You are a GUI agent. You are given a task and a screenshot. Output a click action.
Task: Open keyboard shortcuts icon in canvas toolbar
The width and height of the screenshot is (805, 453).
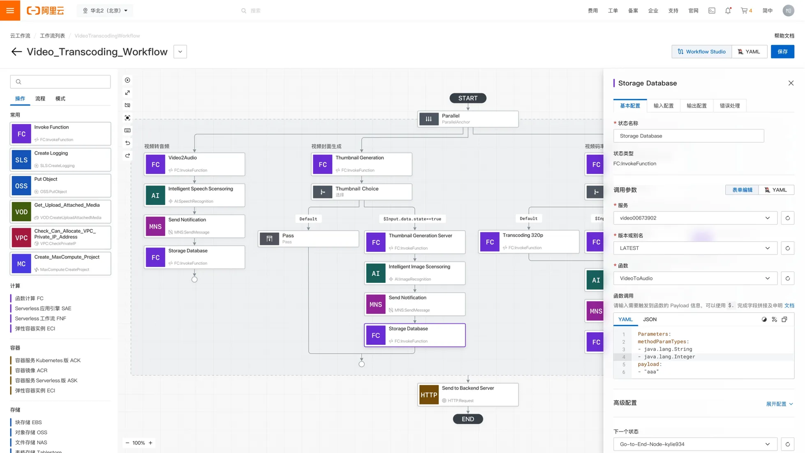(x=127, y=130)
